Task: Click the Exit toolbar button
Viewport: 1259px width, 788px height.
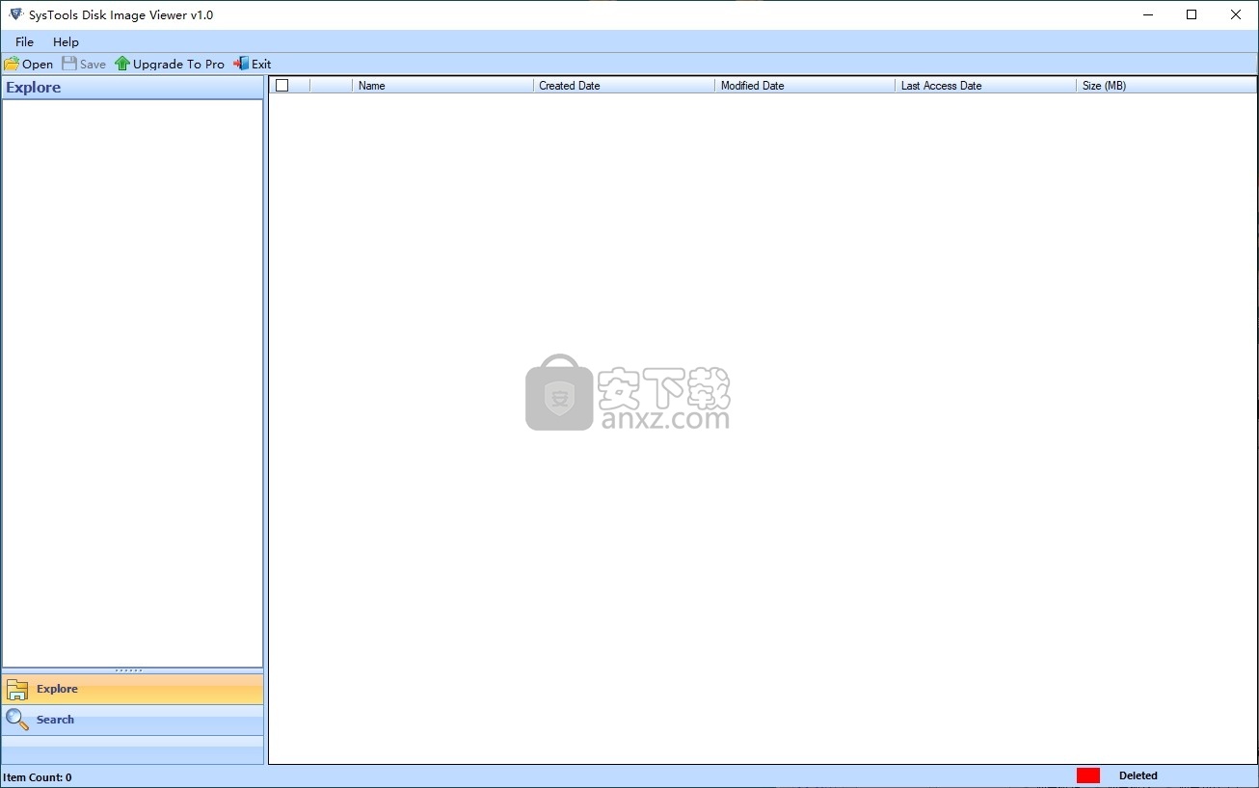Action: click(253, 64)
